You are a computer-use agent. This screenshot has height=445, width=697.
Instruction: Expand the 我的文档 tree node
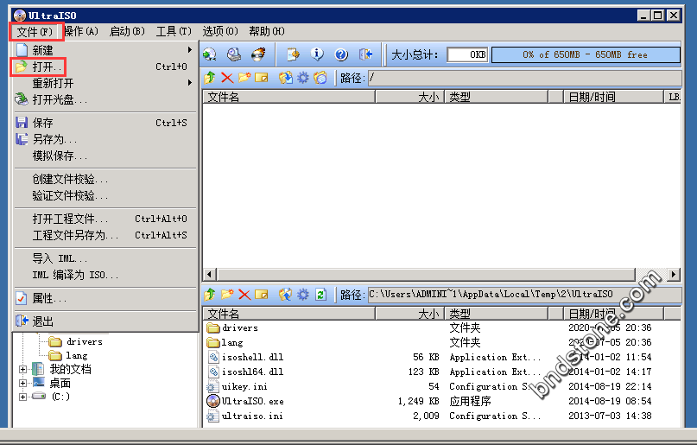pyautogui.click(x=22, y=370)
